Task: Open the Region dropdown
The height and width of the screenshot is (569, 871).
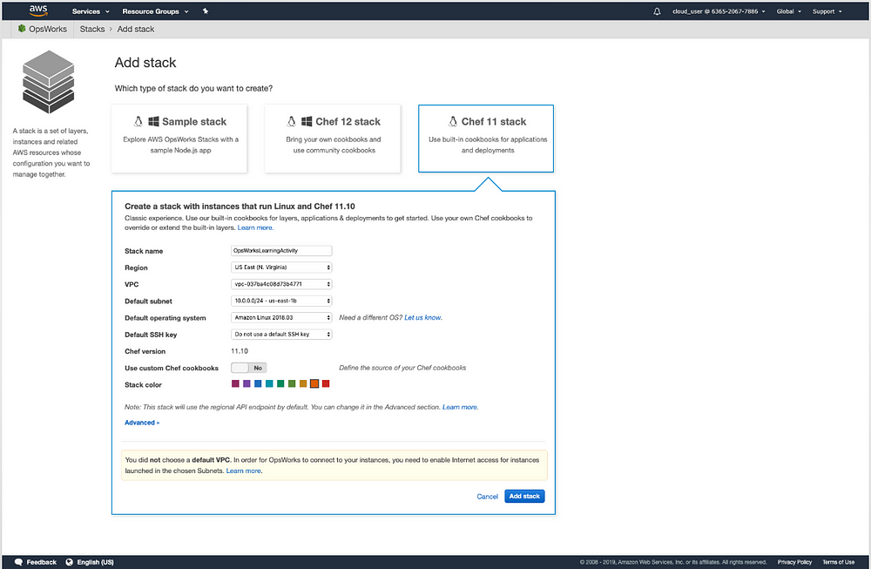Action: [x=281, y=268]
